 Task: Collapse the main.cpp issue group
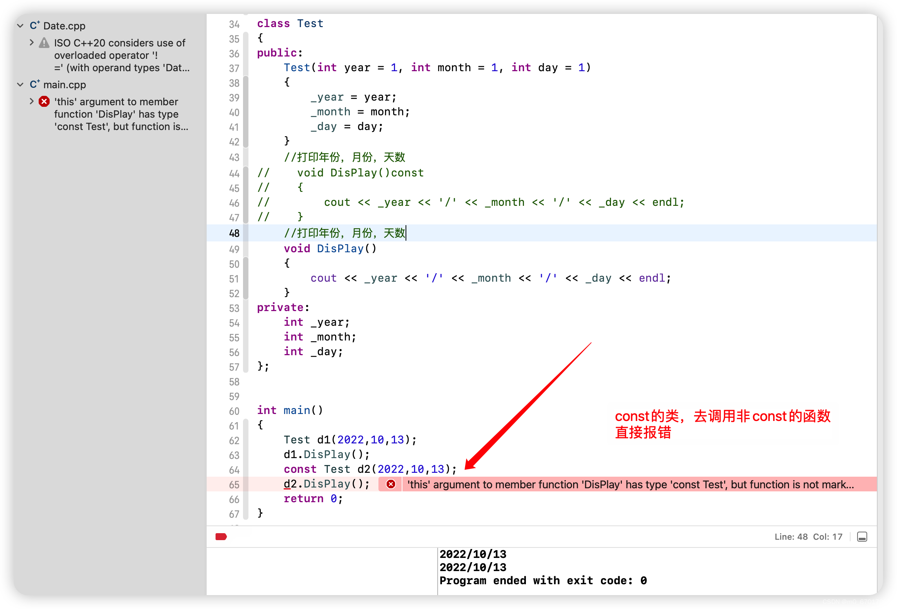[21, 84]
